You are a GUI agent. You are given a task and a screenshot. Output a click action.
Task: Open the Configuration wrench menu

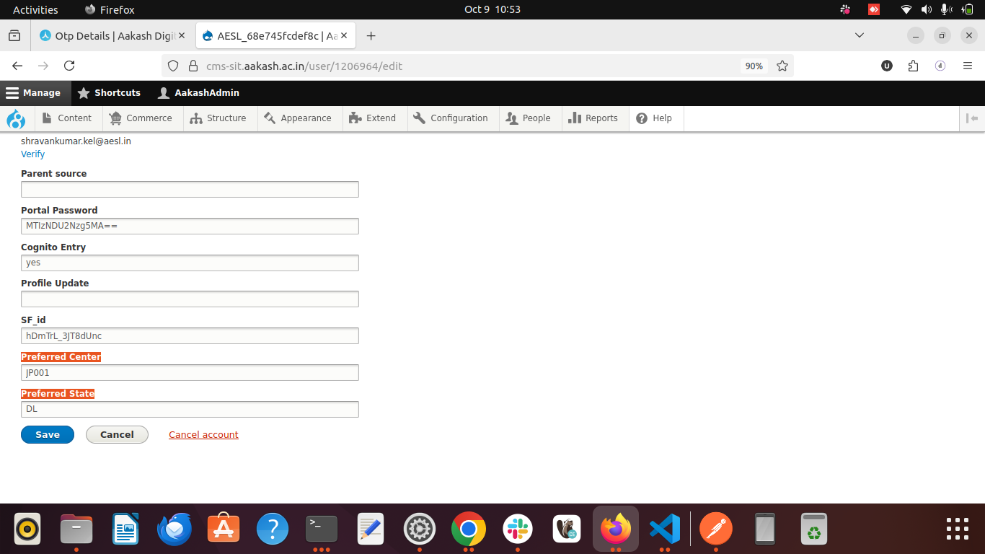(451, 118)
